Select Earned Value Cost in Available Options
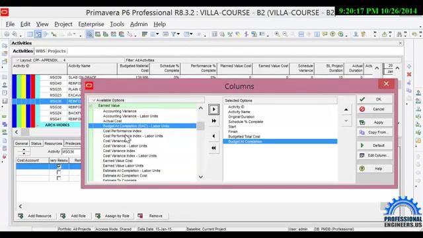The height and width of the screenshot is (238, 423). [x=118, y=161]
